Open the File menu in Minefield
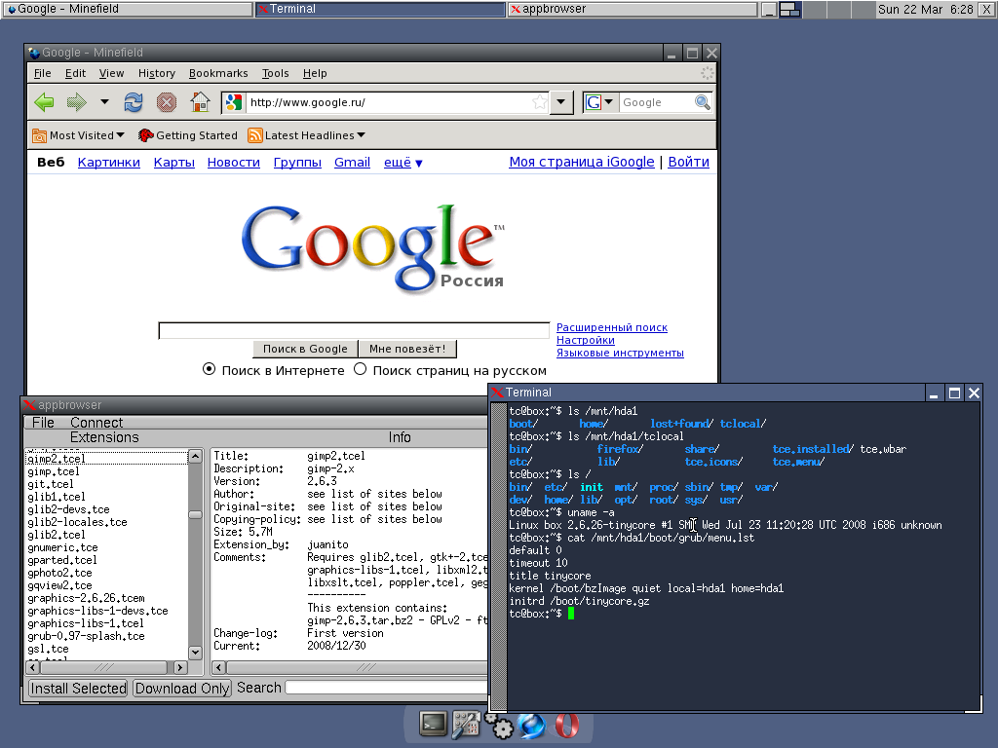 (42, 73)
